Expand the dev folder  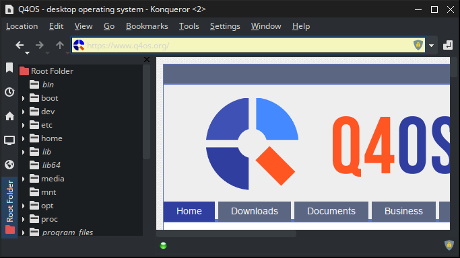pyautogui.click(x=23, y=112)
